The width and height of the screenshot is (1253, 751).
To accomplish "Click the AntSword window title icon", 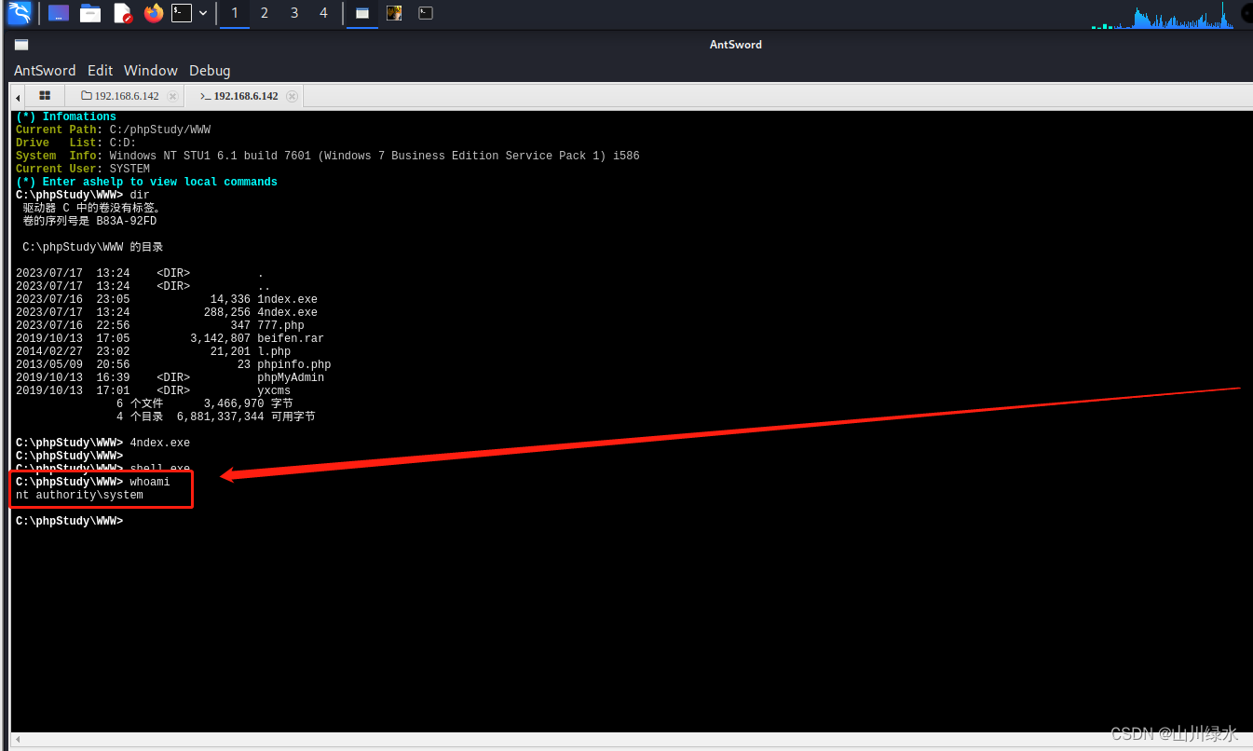I will (x=21, y=44).
